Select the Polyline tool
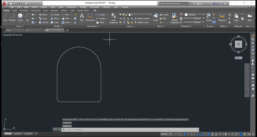 point(12,17)
